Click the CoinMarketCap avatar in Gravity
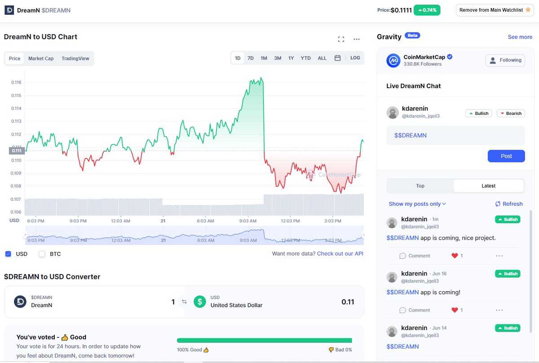Screen dimensions: 539x363 point(393,60)
